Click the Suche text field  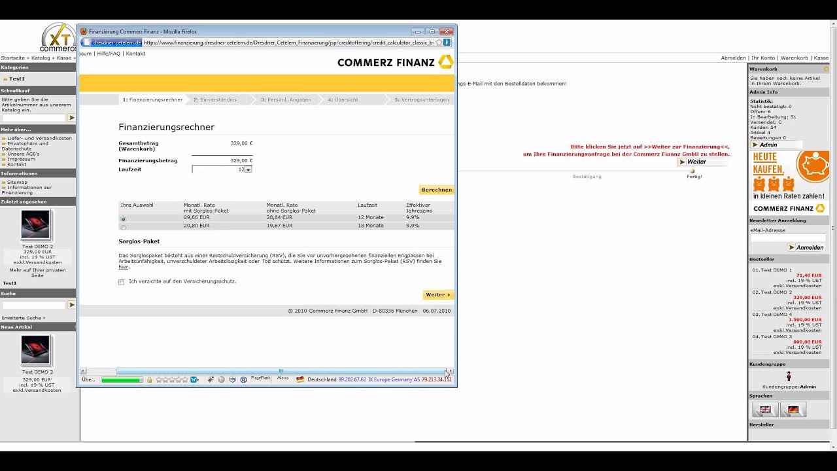(x=34, y=305)
